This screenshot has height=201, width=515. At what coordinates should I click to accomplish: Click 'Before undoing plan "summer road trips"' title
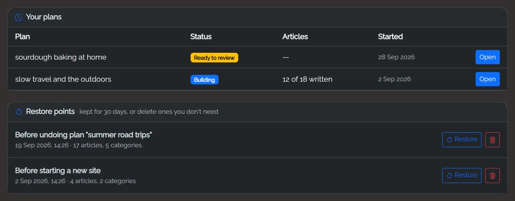point(84,134)
